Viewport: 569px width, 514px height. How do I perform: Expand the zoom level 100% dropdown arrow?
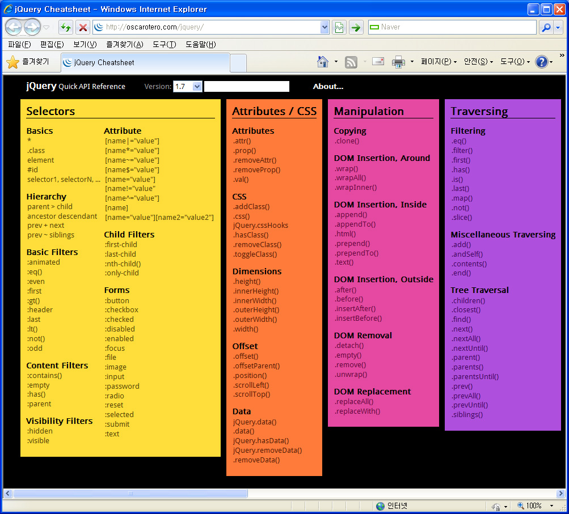tap(551, 506)
